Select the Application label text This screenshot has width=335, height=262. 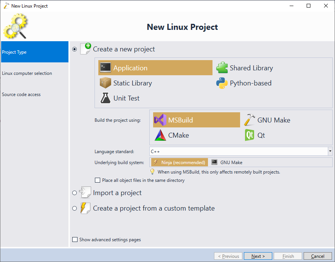click(130, 68)
